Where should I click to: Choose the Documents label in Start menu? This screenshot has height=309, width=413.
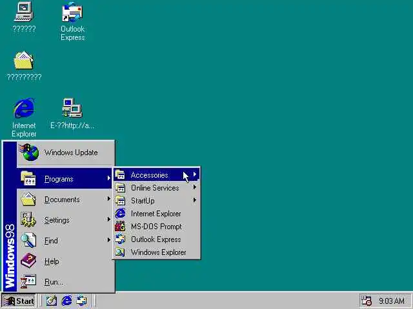pos(62,200)
